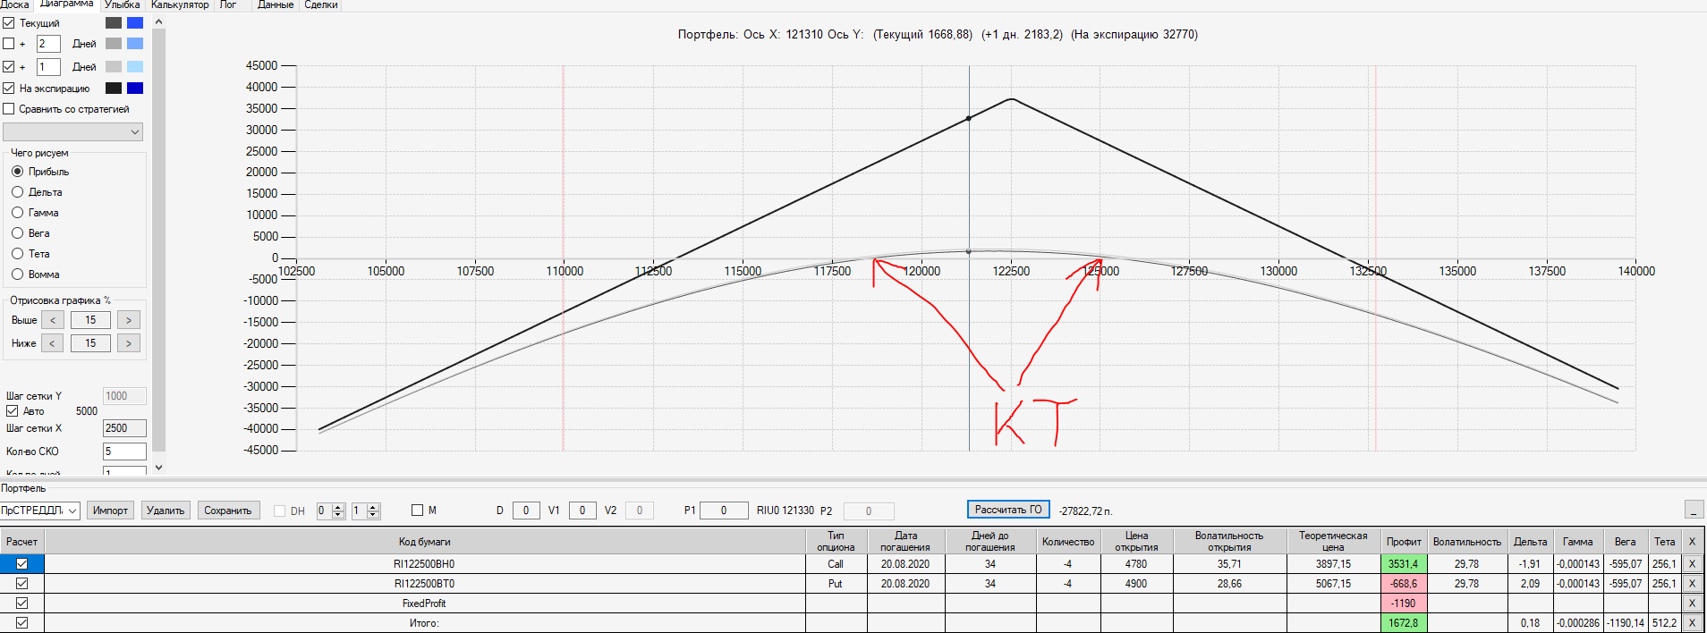This screenshot has height=633, width=1707.
Task: Open the strategy comparison dropdown
Action: [73, 132]
